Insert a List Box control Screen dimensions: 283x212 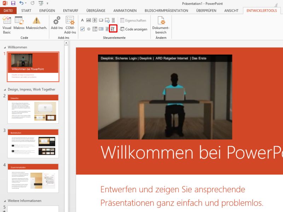95,29
